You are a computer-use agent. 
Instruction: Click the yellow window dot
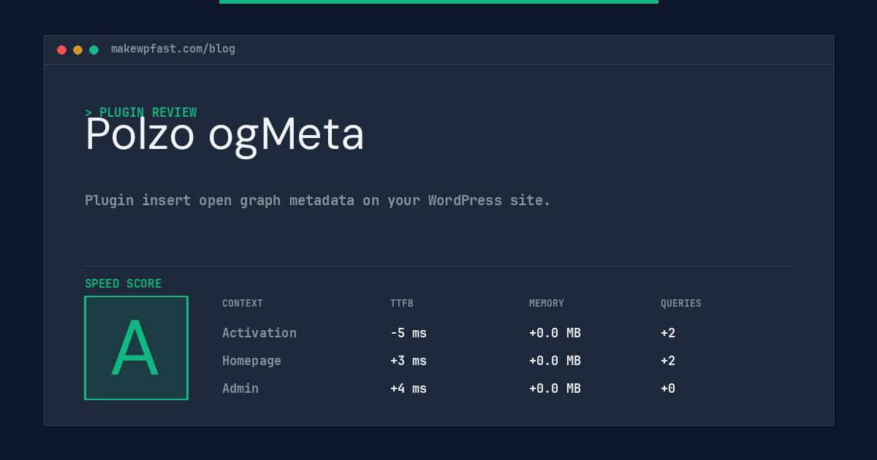click(77, 50)
